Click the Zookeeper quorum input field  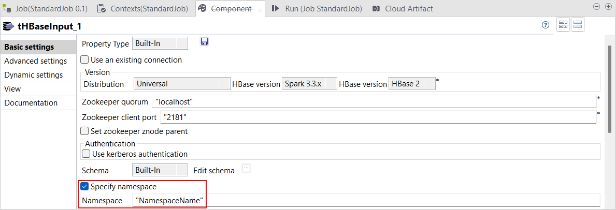[x=373, y=102]
